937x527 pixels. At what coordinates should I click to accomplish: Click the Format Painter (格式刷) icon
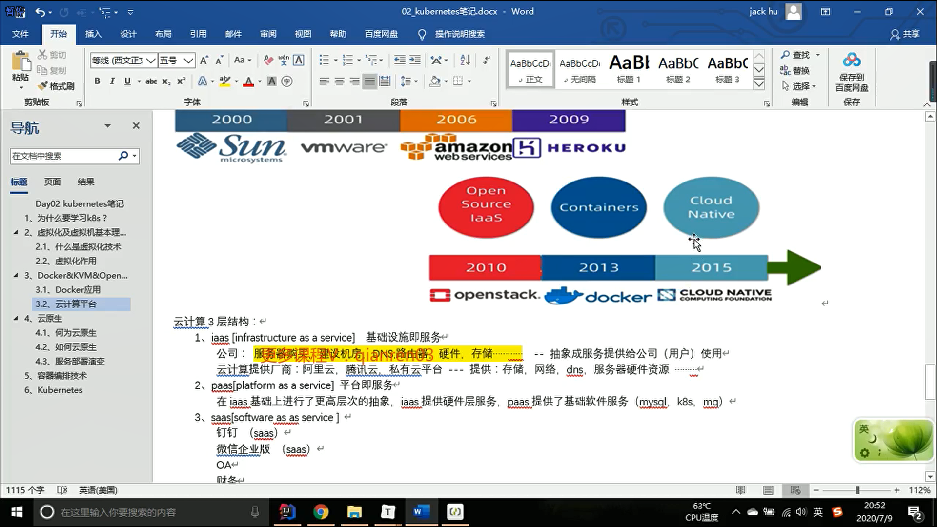(x=43, y=86)
